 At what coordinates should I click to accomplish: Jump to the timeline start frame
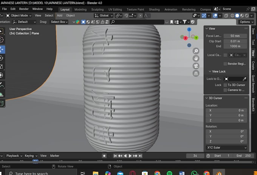[x=115, y=156]
